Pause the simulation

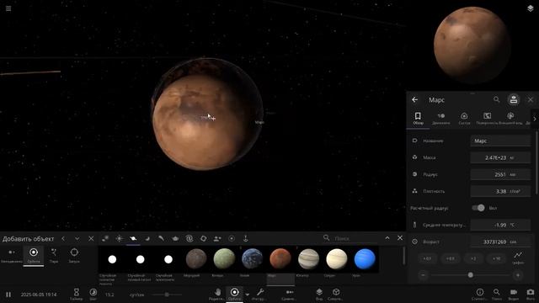point(8,295)
